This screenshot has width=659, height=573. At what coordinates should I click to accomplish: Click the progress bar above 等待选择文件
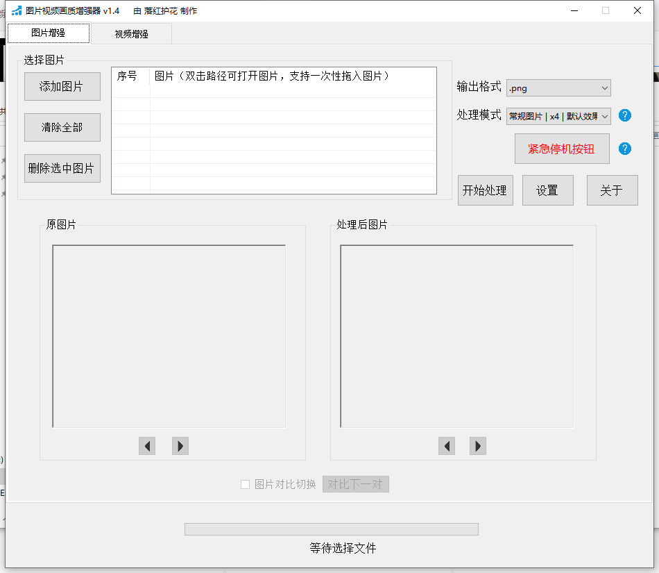pyautogui.click(x=331, y=529)
